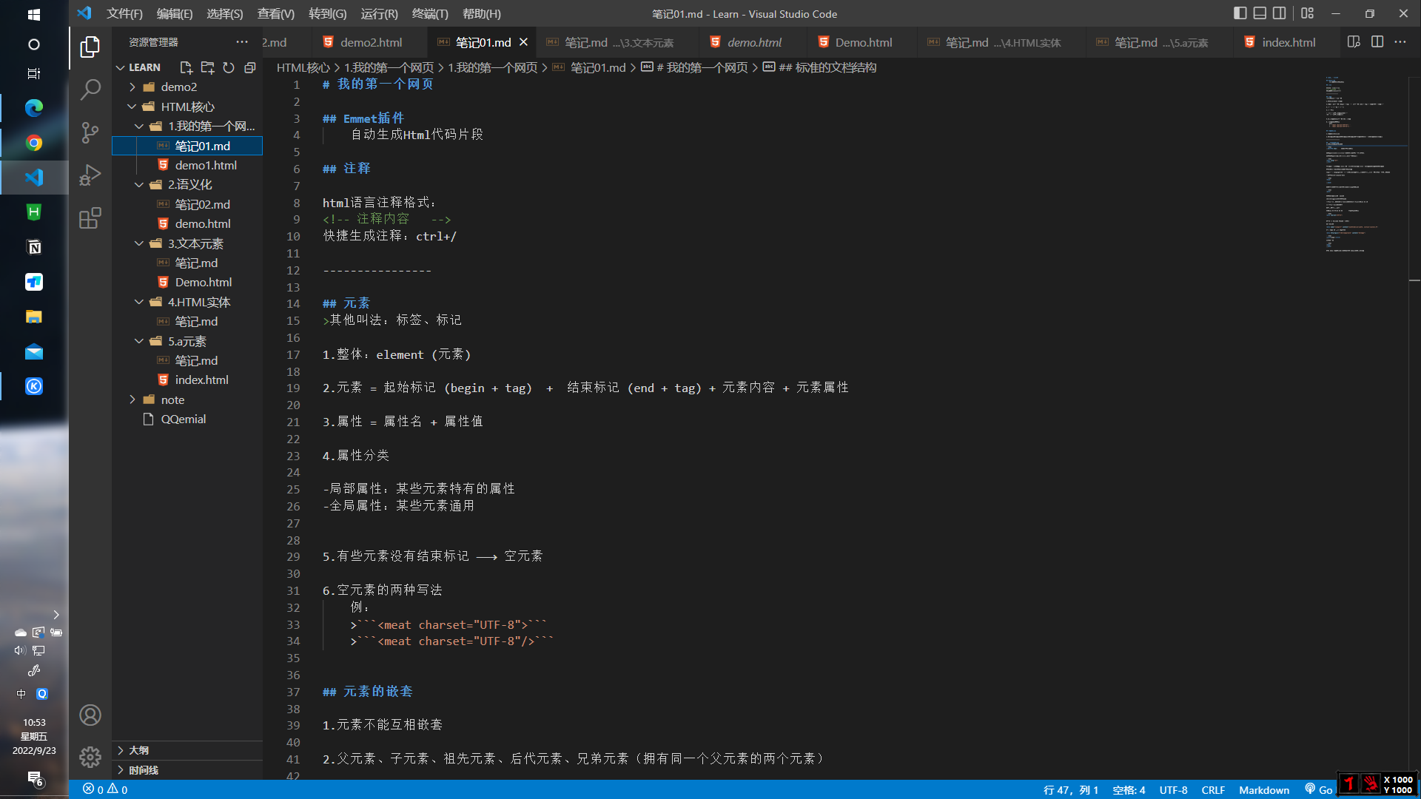Open the Search view in activity bar
1421x799 pixels.
click(90, 90)
